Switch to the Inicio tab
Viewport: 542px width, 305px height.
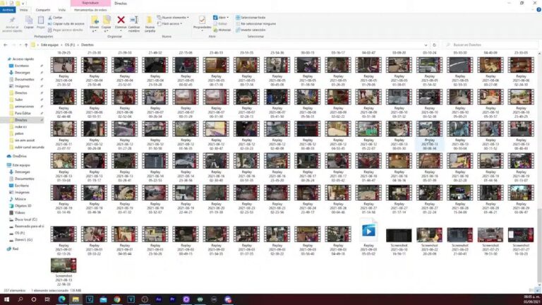click(x=23, y=10)
